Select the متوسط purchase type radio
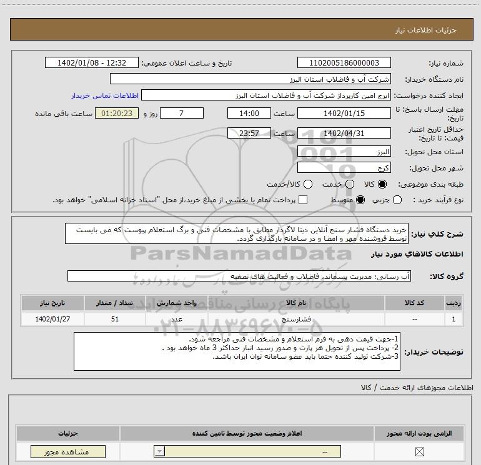Screen dimensions: 481x465 (360, 200)
